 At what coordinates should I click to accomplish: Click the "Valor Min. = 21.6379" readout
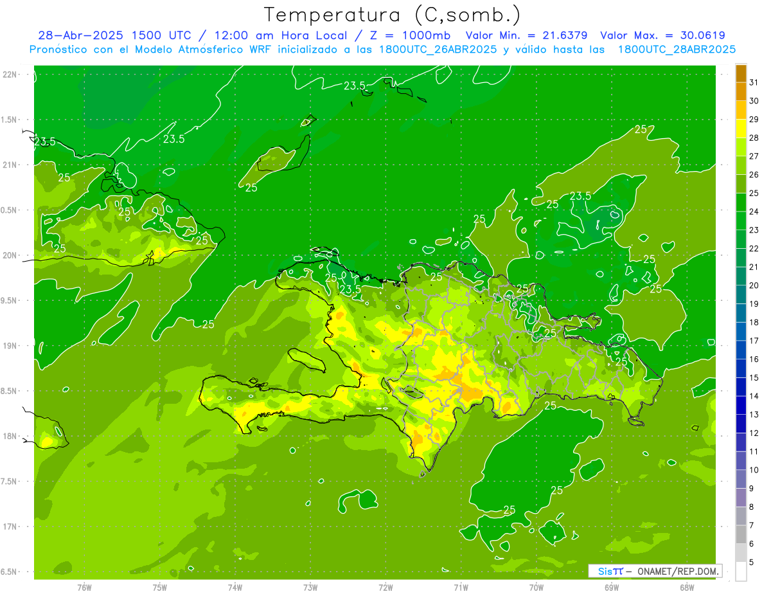(x=527, y=35)
